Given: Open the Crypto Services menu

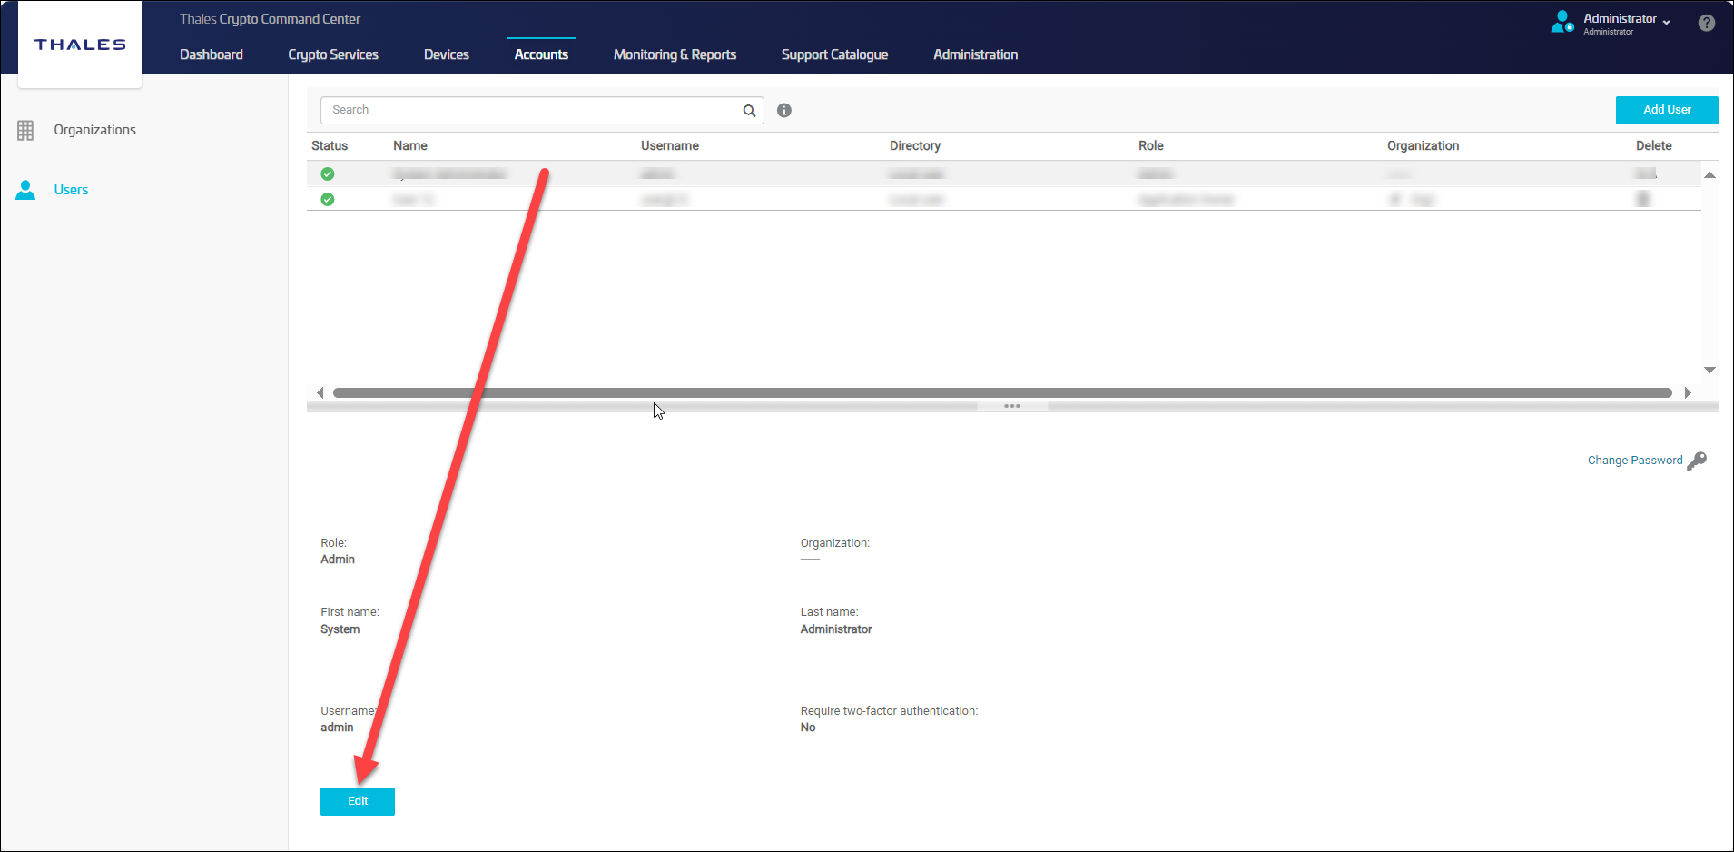Looking at the screenshot, I should [333, 54].
